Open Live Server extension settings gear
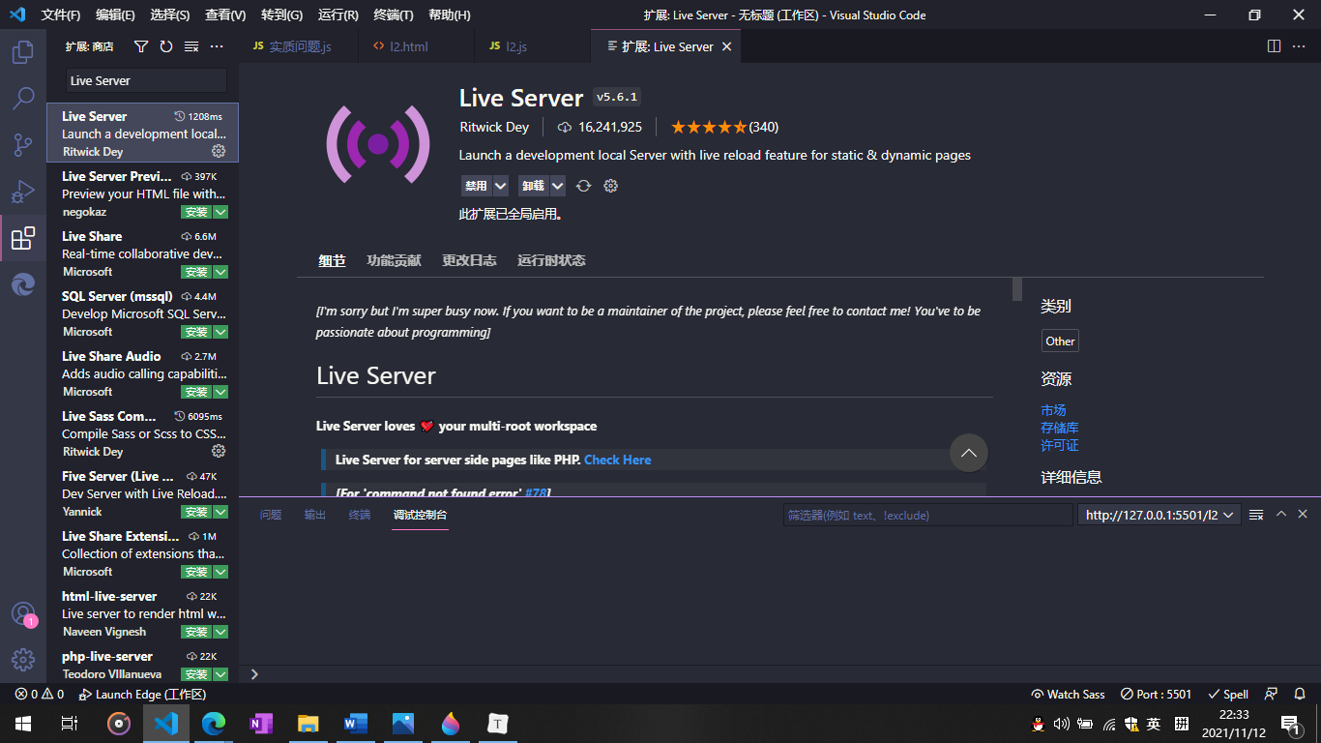 219,151
